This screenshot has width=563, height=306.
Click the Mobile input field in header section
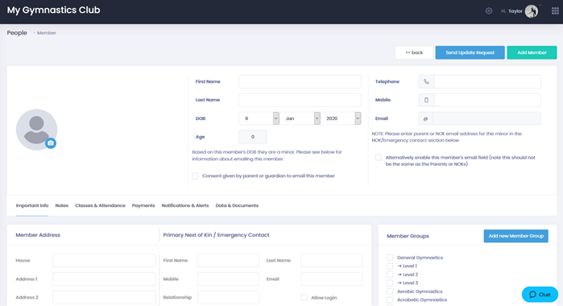point(487,100)
